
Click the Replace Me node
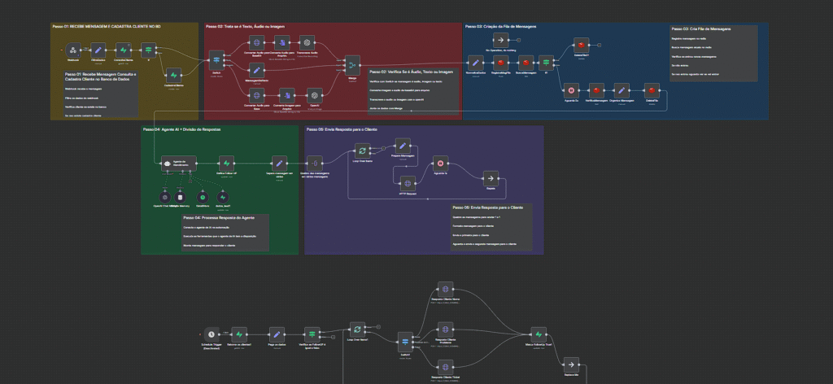pyautogui.click(x=571, y=364)
